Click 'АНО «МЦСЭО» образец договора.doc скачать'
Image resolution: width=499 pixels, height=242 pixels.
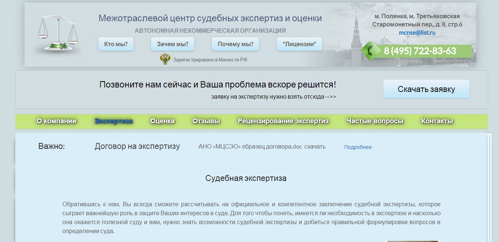point(262,147)
